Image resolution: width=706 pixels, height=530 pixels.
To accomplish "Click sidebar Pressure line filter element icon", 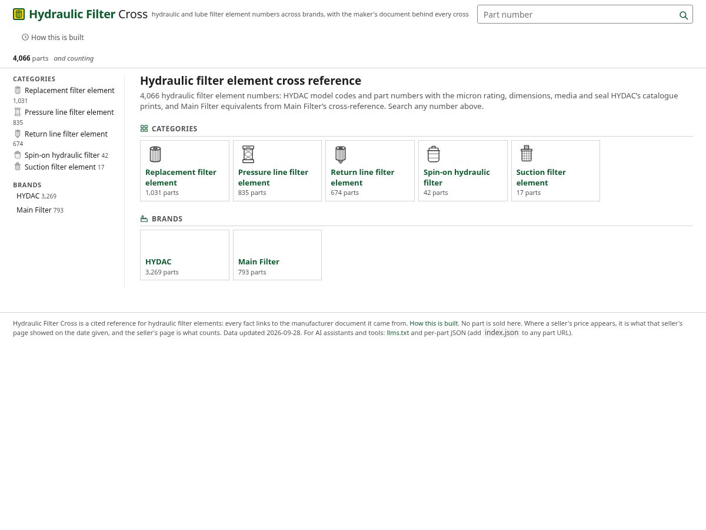I will coord(18,112).
